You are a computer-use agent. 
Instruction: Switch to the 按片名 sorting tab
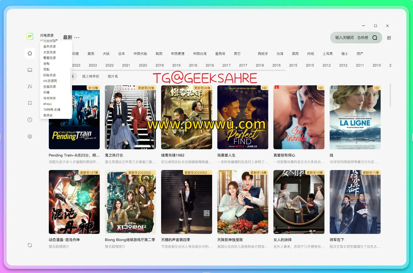click(x=112, y=76)
